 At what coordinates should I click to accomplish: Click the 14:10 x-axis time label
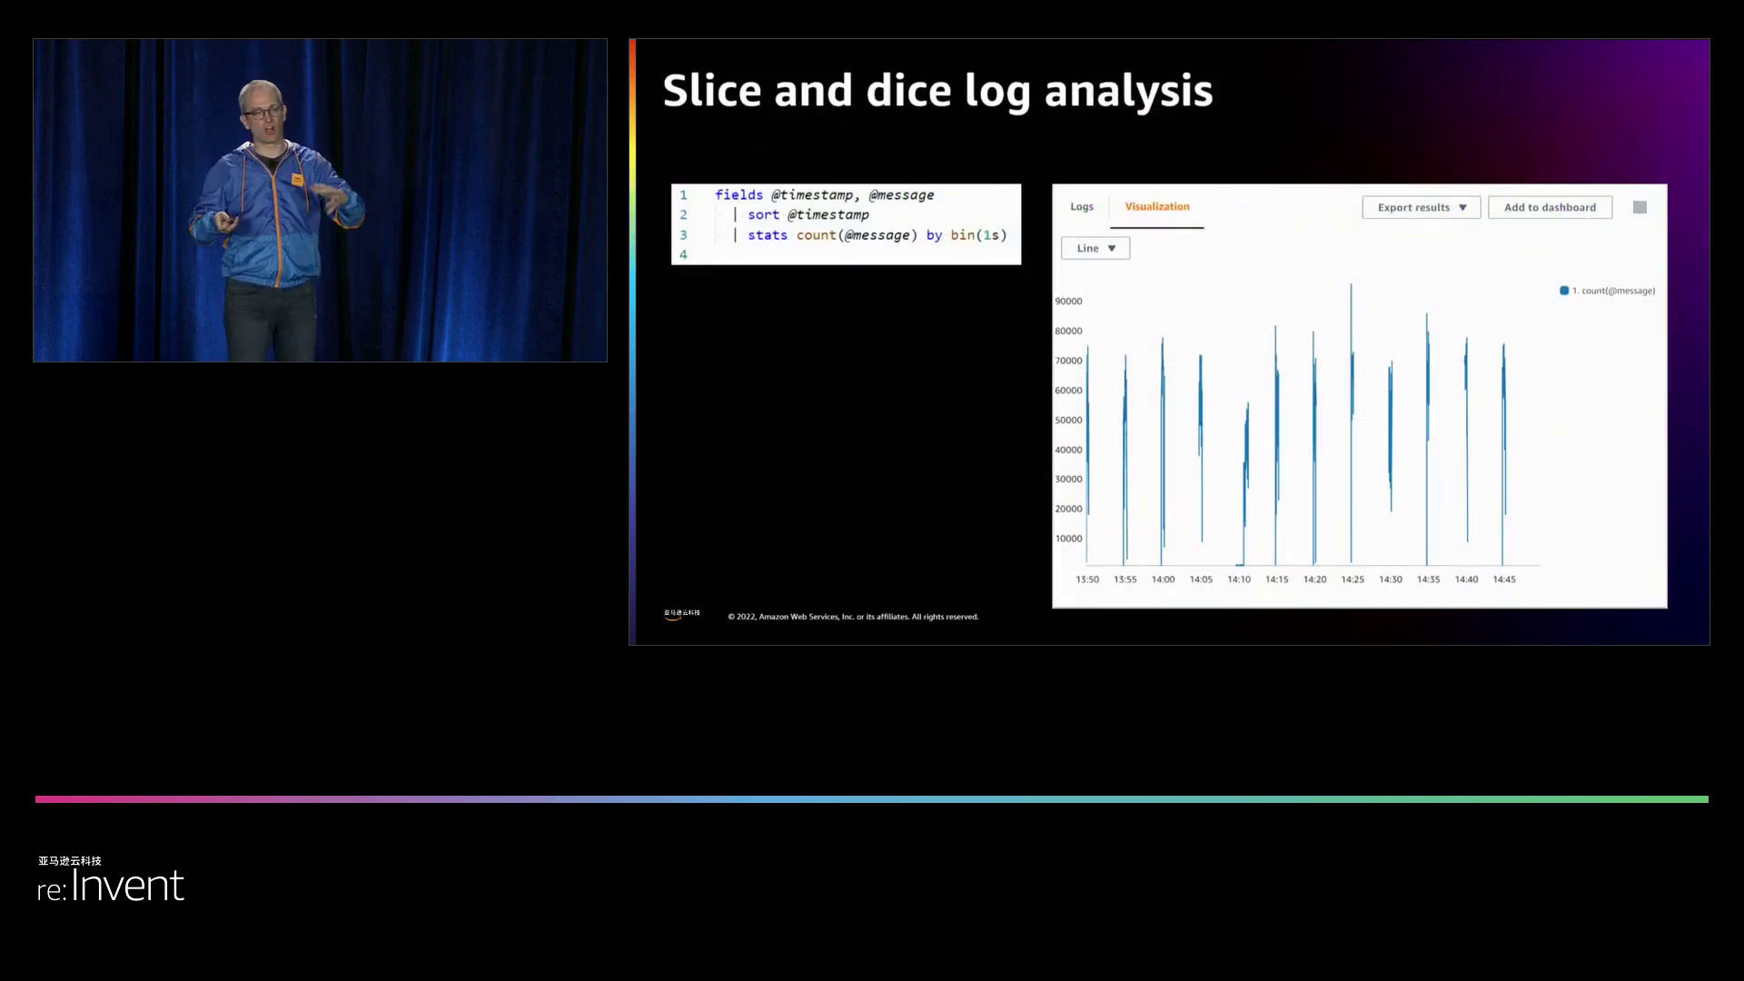[1239, 580]
